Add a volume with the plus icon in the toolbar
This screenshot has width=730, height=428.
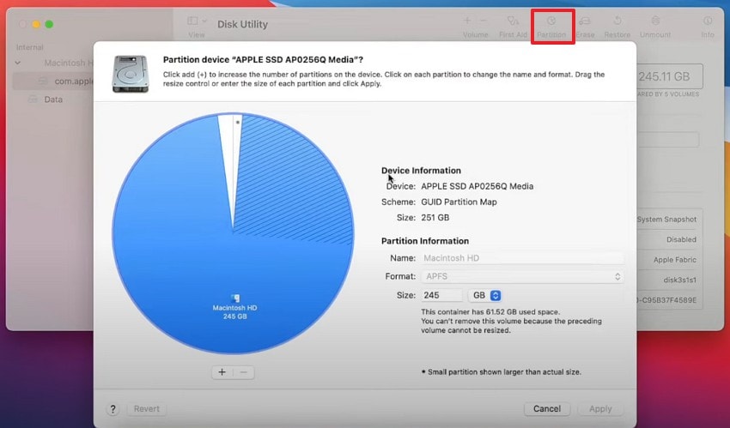coord(467,21)
